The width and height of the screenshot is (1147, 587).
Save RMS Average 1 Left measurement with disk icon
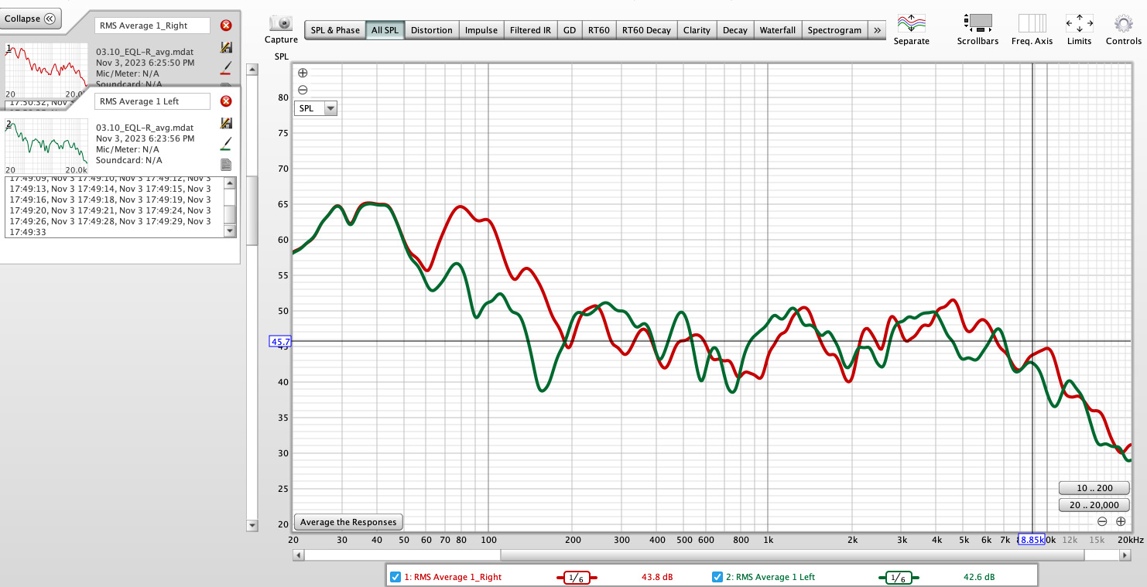[227, 123]
